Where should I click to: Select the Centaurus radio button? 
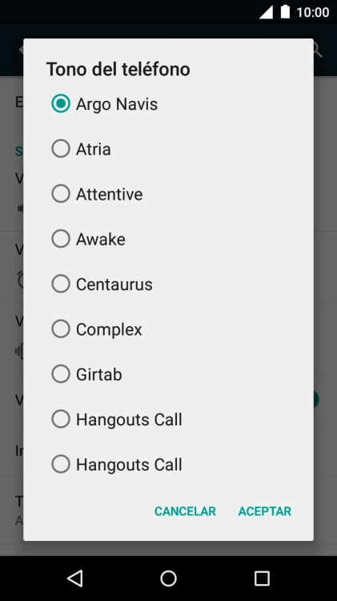(61, 284)
